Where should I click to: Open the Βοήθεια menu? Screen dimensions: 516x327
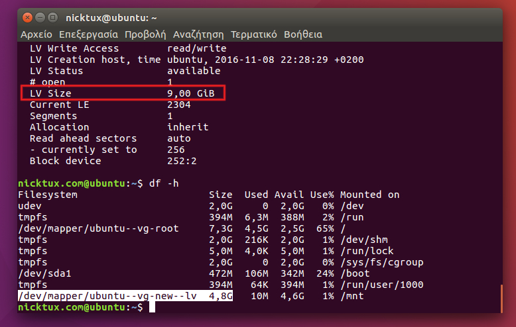click(303, 34)
